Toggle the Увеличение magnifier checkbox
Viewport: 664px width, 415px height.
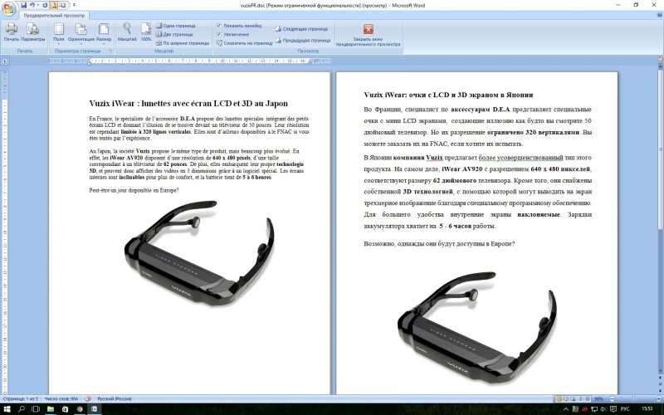(x=219, y=34)
